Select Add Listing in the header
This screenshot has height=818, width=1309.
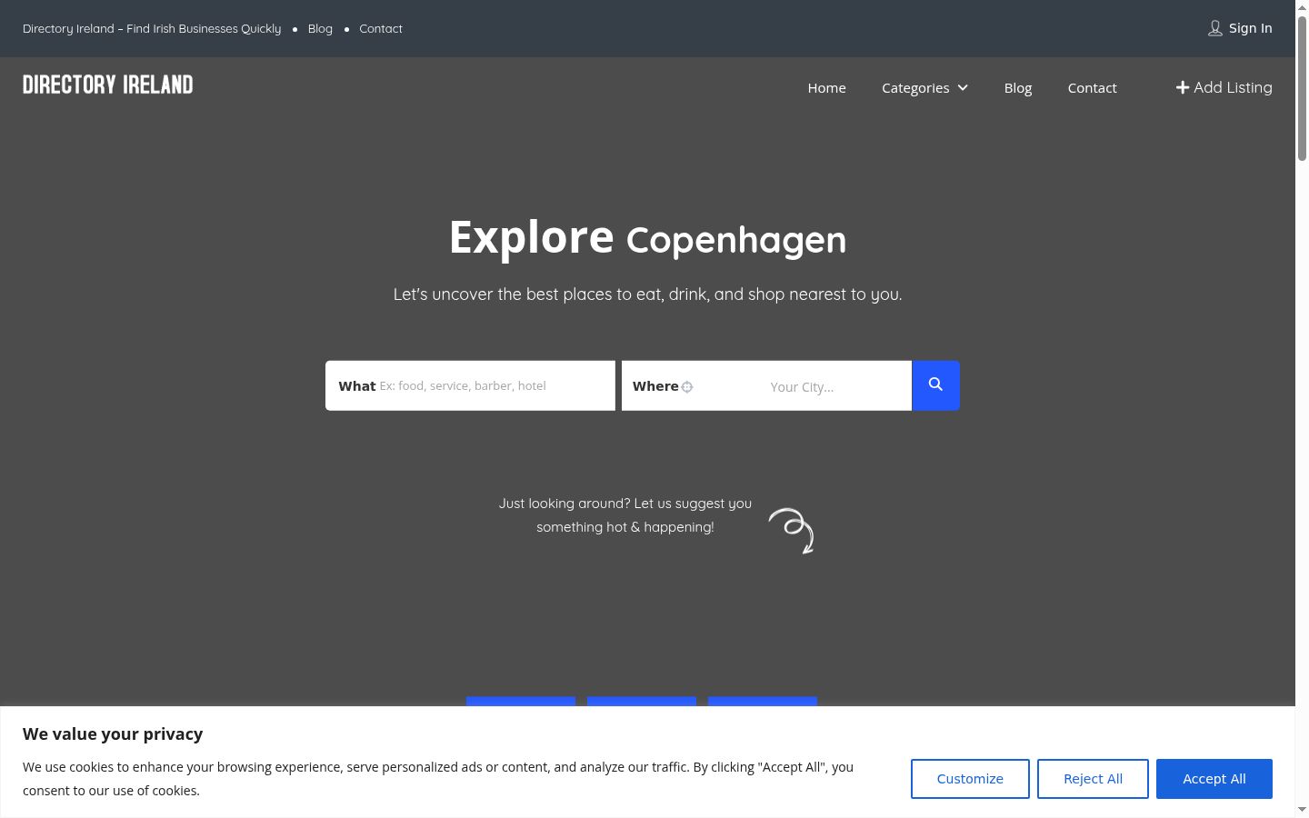pos(1224,87)
